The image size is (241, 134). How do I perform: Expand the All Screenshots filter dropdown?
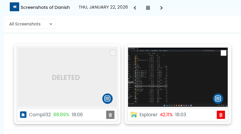click(30, 24)
